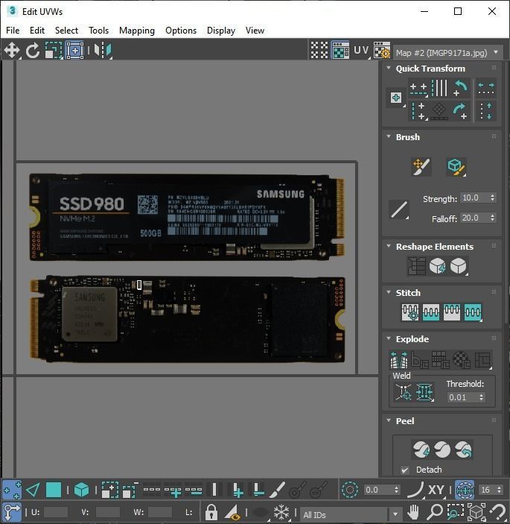Click the Weld Selected Subobjects icon
Screen dimensions: 510x524
pyautogui.click(x=424, y=391)
